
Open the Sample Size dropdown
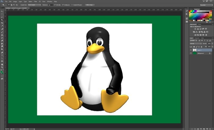pos(34,5)
